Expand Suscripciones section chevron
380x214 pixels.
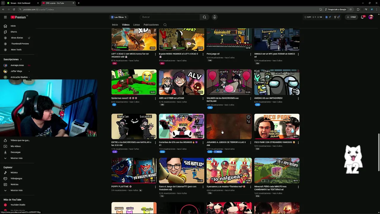tap(21, 59)
